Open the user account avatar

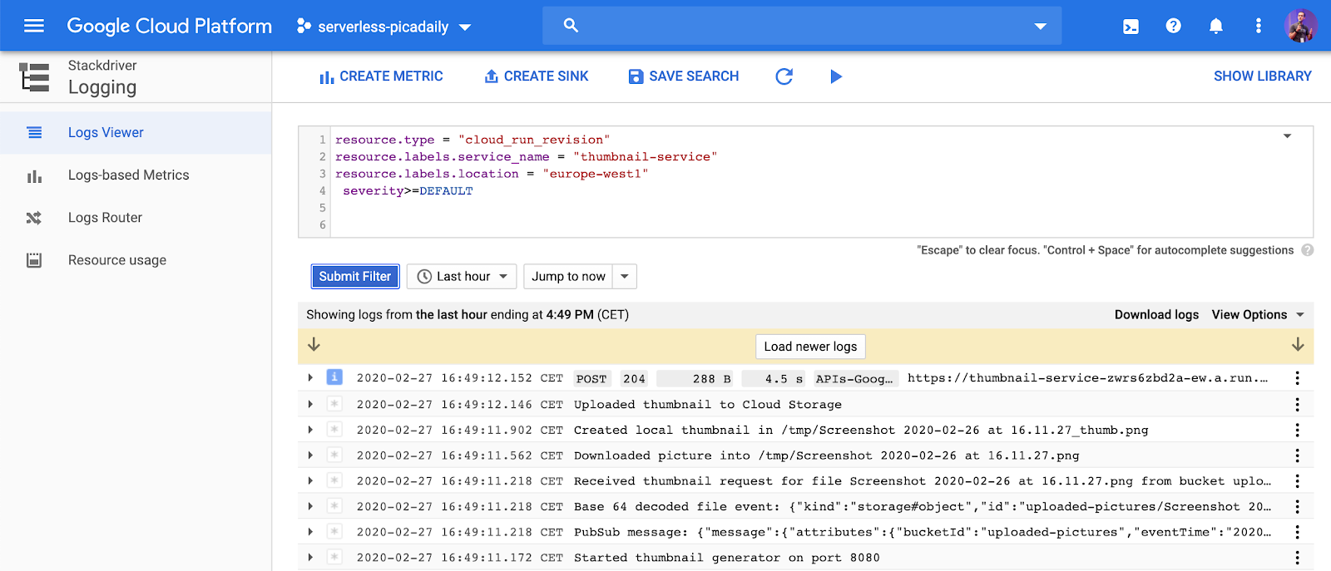(1300, 26)
